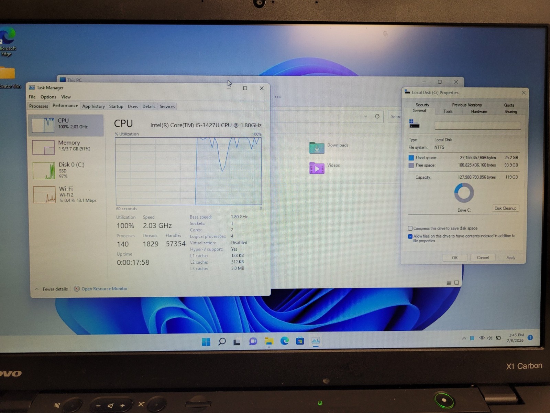Click the drive label text field
Image resolution: width=550 pixels, height=413 pixels.
coord(477,126)
